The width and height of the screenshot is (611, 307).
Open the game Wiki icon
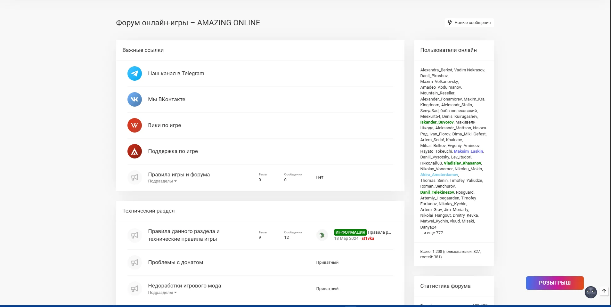(x=134, y=125)
